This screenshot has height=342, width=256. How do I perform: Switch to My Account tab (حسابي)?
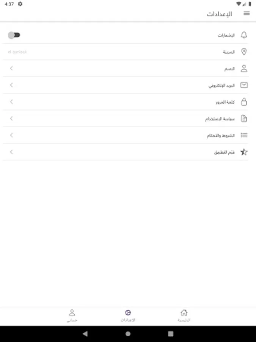coord(72,315)
